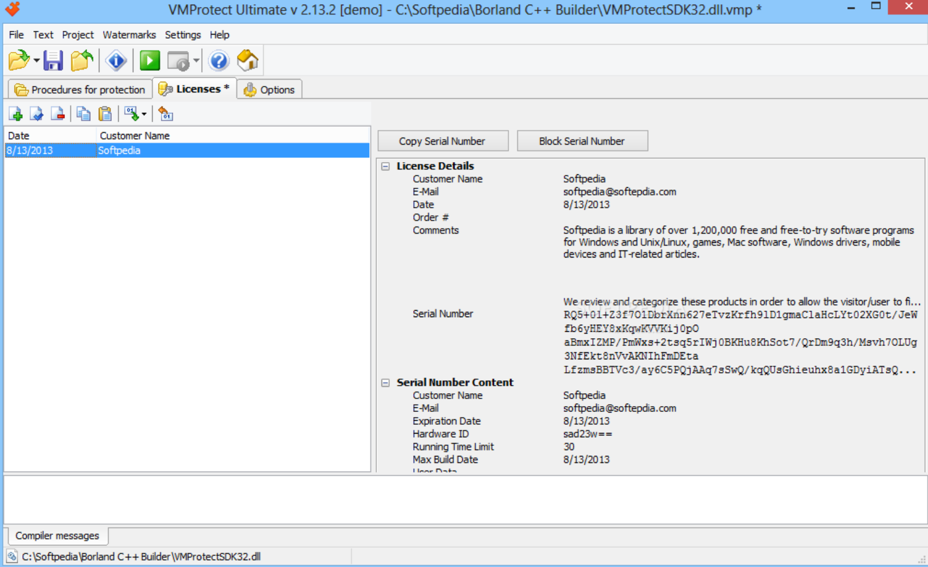Maximize the VMProtect window
Viewport: 928px width, 567px height.
pos(876,6)
